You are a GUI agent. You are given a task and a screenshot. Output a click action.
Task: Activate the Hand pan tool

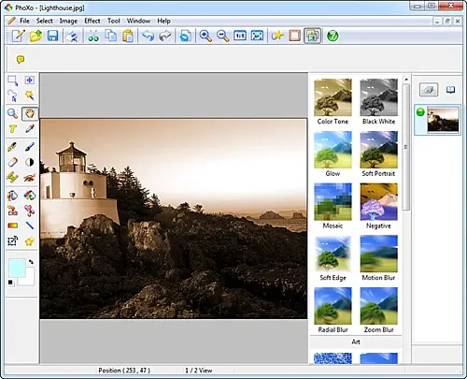point(30,113)
